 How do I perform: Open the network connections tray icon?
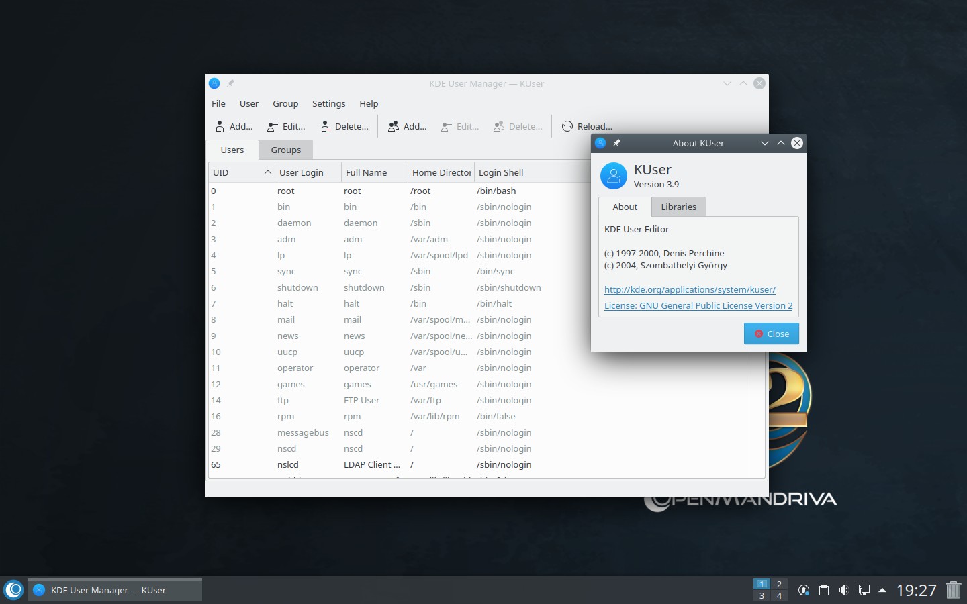coord(864,590)
